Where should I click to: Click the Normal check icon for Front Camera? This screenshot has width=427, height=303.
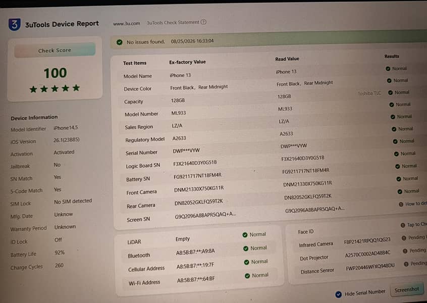point(398,179)
